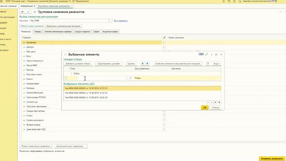
Task: Click into the Изменять input field
Action: 69,21
